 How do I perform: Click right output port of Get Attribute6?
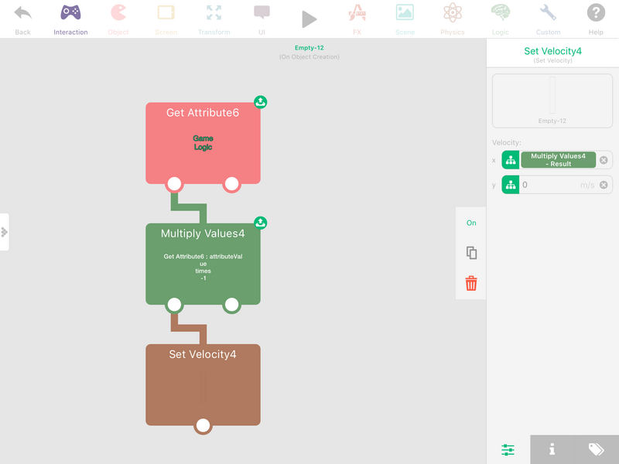(x=231, y=183)
